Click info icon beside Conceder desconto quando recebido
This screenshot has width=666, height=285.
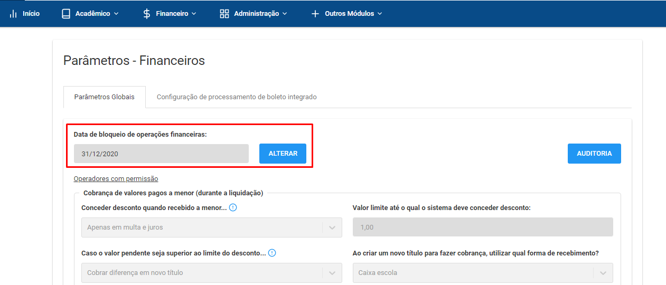pos(233,207)
